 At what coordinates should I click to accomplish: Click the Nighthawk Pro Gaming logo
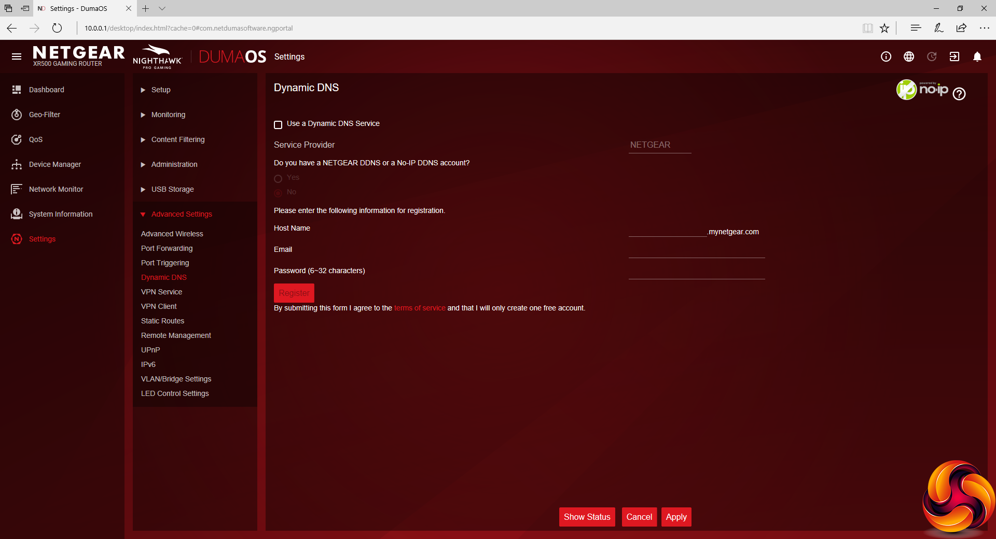click(157, 56)
